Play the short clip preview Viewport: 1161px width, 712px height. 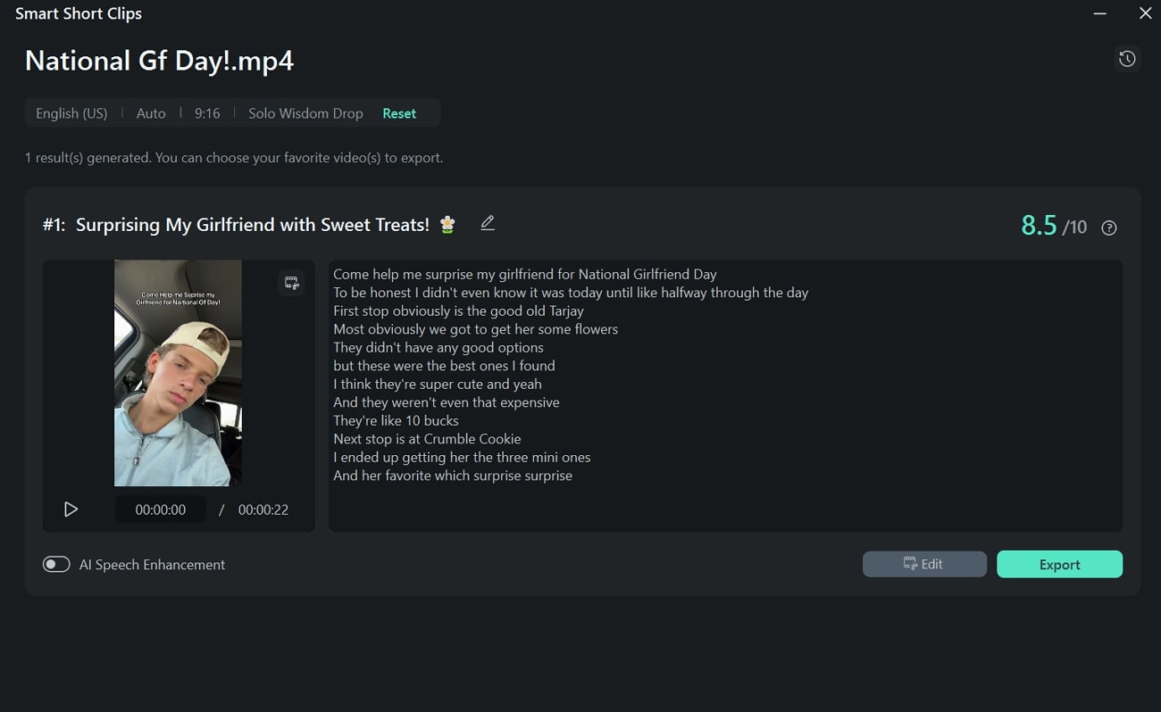71,509
